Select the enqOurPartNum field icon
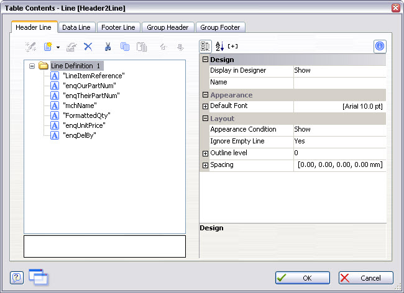 [55, 86]
